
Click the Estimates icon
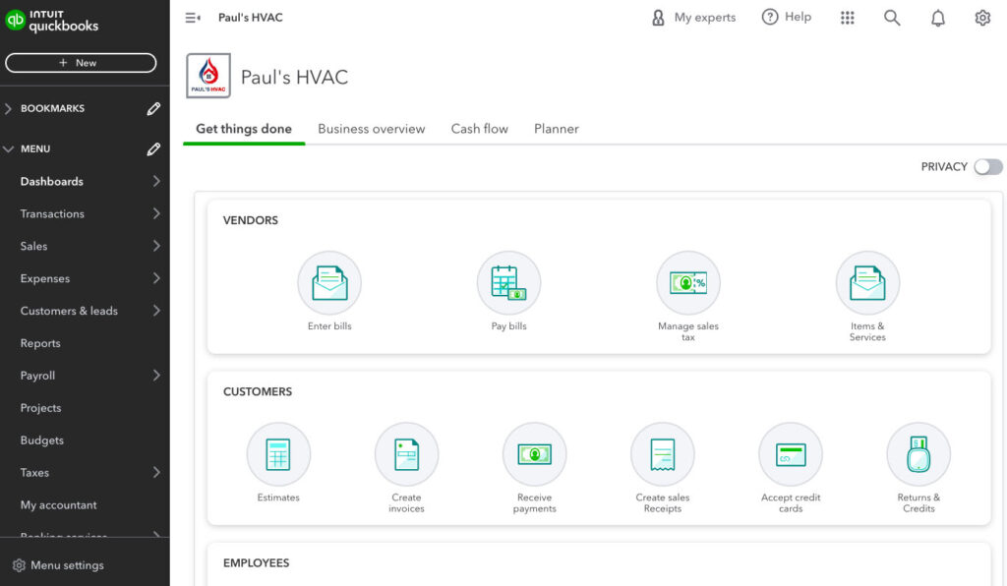coord(278,453)
